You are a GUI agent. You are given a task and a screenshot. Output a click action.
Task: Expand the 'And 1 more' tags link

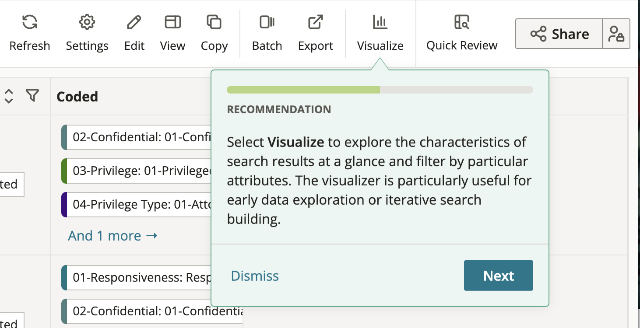[113, 236]
